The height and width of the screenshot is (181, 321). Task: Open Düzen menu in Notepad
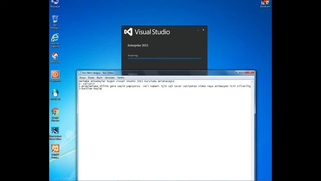coord(91,78)
